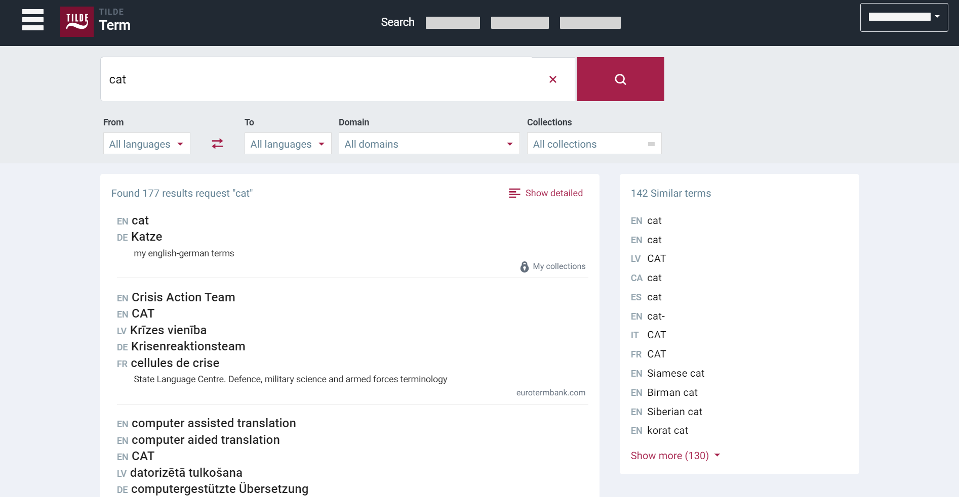The width and height of the screenshot is (959, 497).
Task: Open the All collections selector
Action: [x=594, y=144]
